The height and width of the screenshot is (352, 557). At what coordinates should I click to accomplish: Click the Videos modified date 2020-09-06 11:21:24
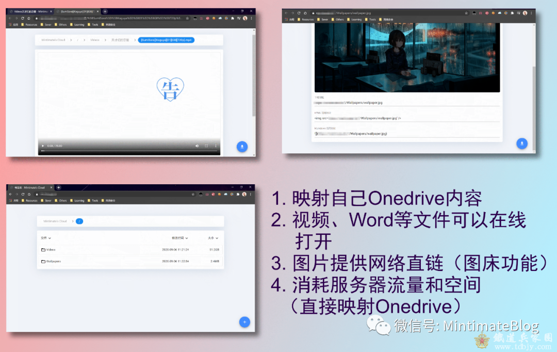[x=175, y=250]
